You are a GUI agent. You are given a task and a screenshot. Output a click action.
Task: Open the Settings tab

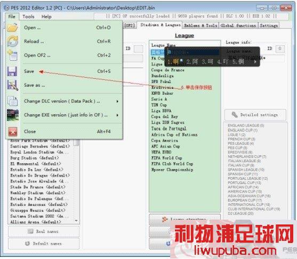[269, 26]
